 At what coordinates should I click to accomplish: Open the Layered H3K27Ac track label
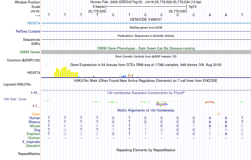tap(17, 85)
